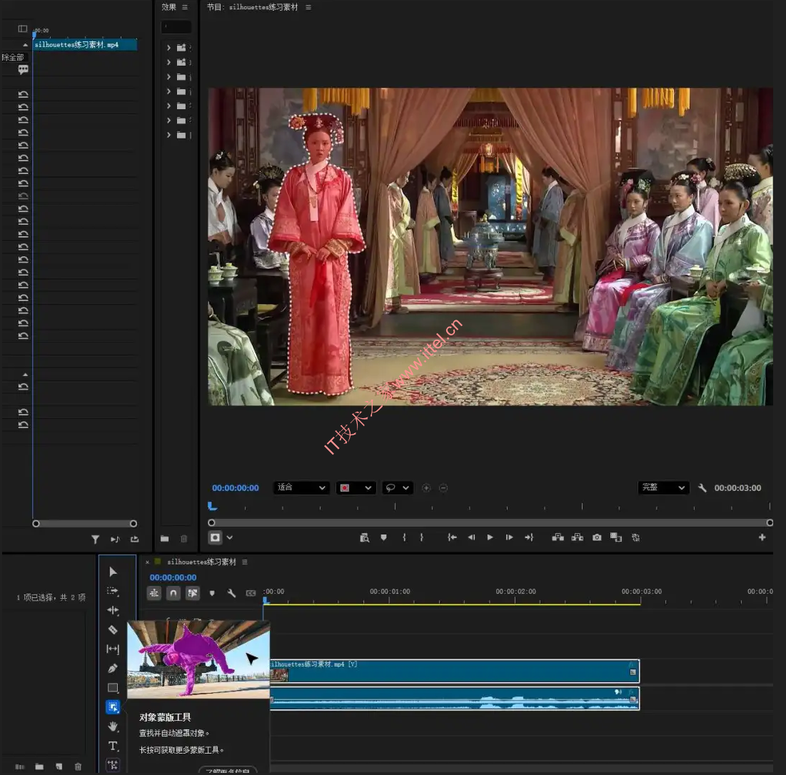
Task: Select the Razor tool in the toolbar
Action: (x=113, y=629)
